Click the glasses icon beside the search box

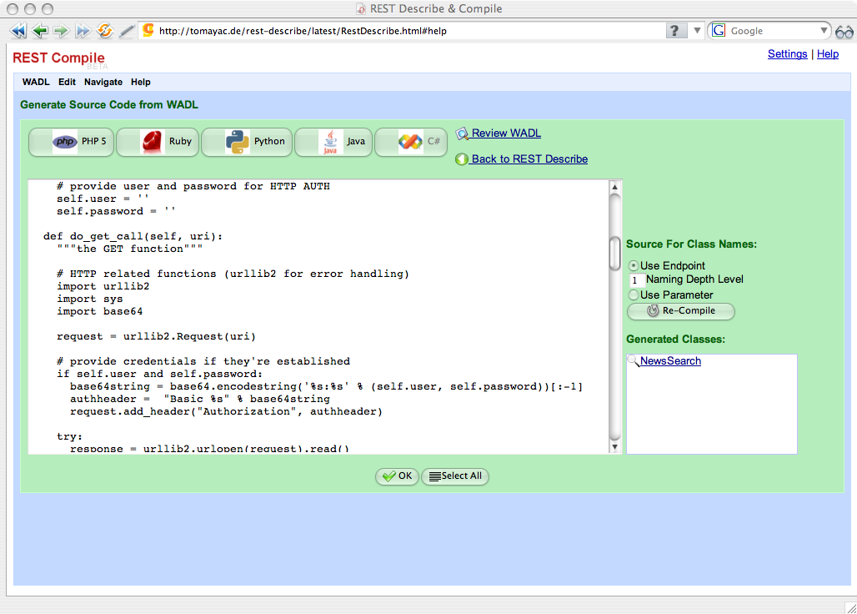(x=844, y=32)
